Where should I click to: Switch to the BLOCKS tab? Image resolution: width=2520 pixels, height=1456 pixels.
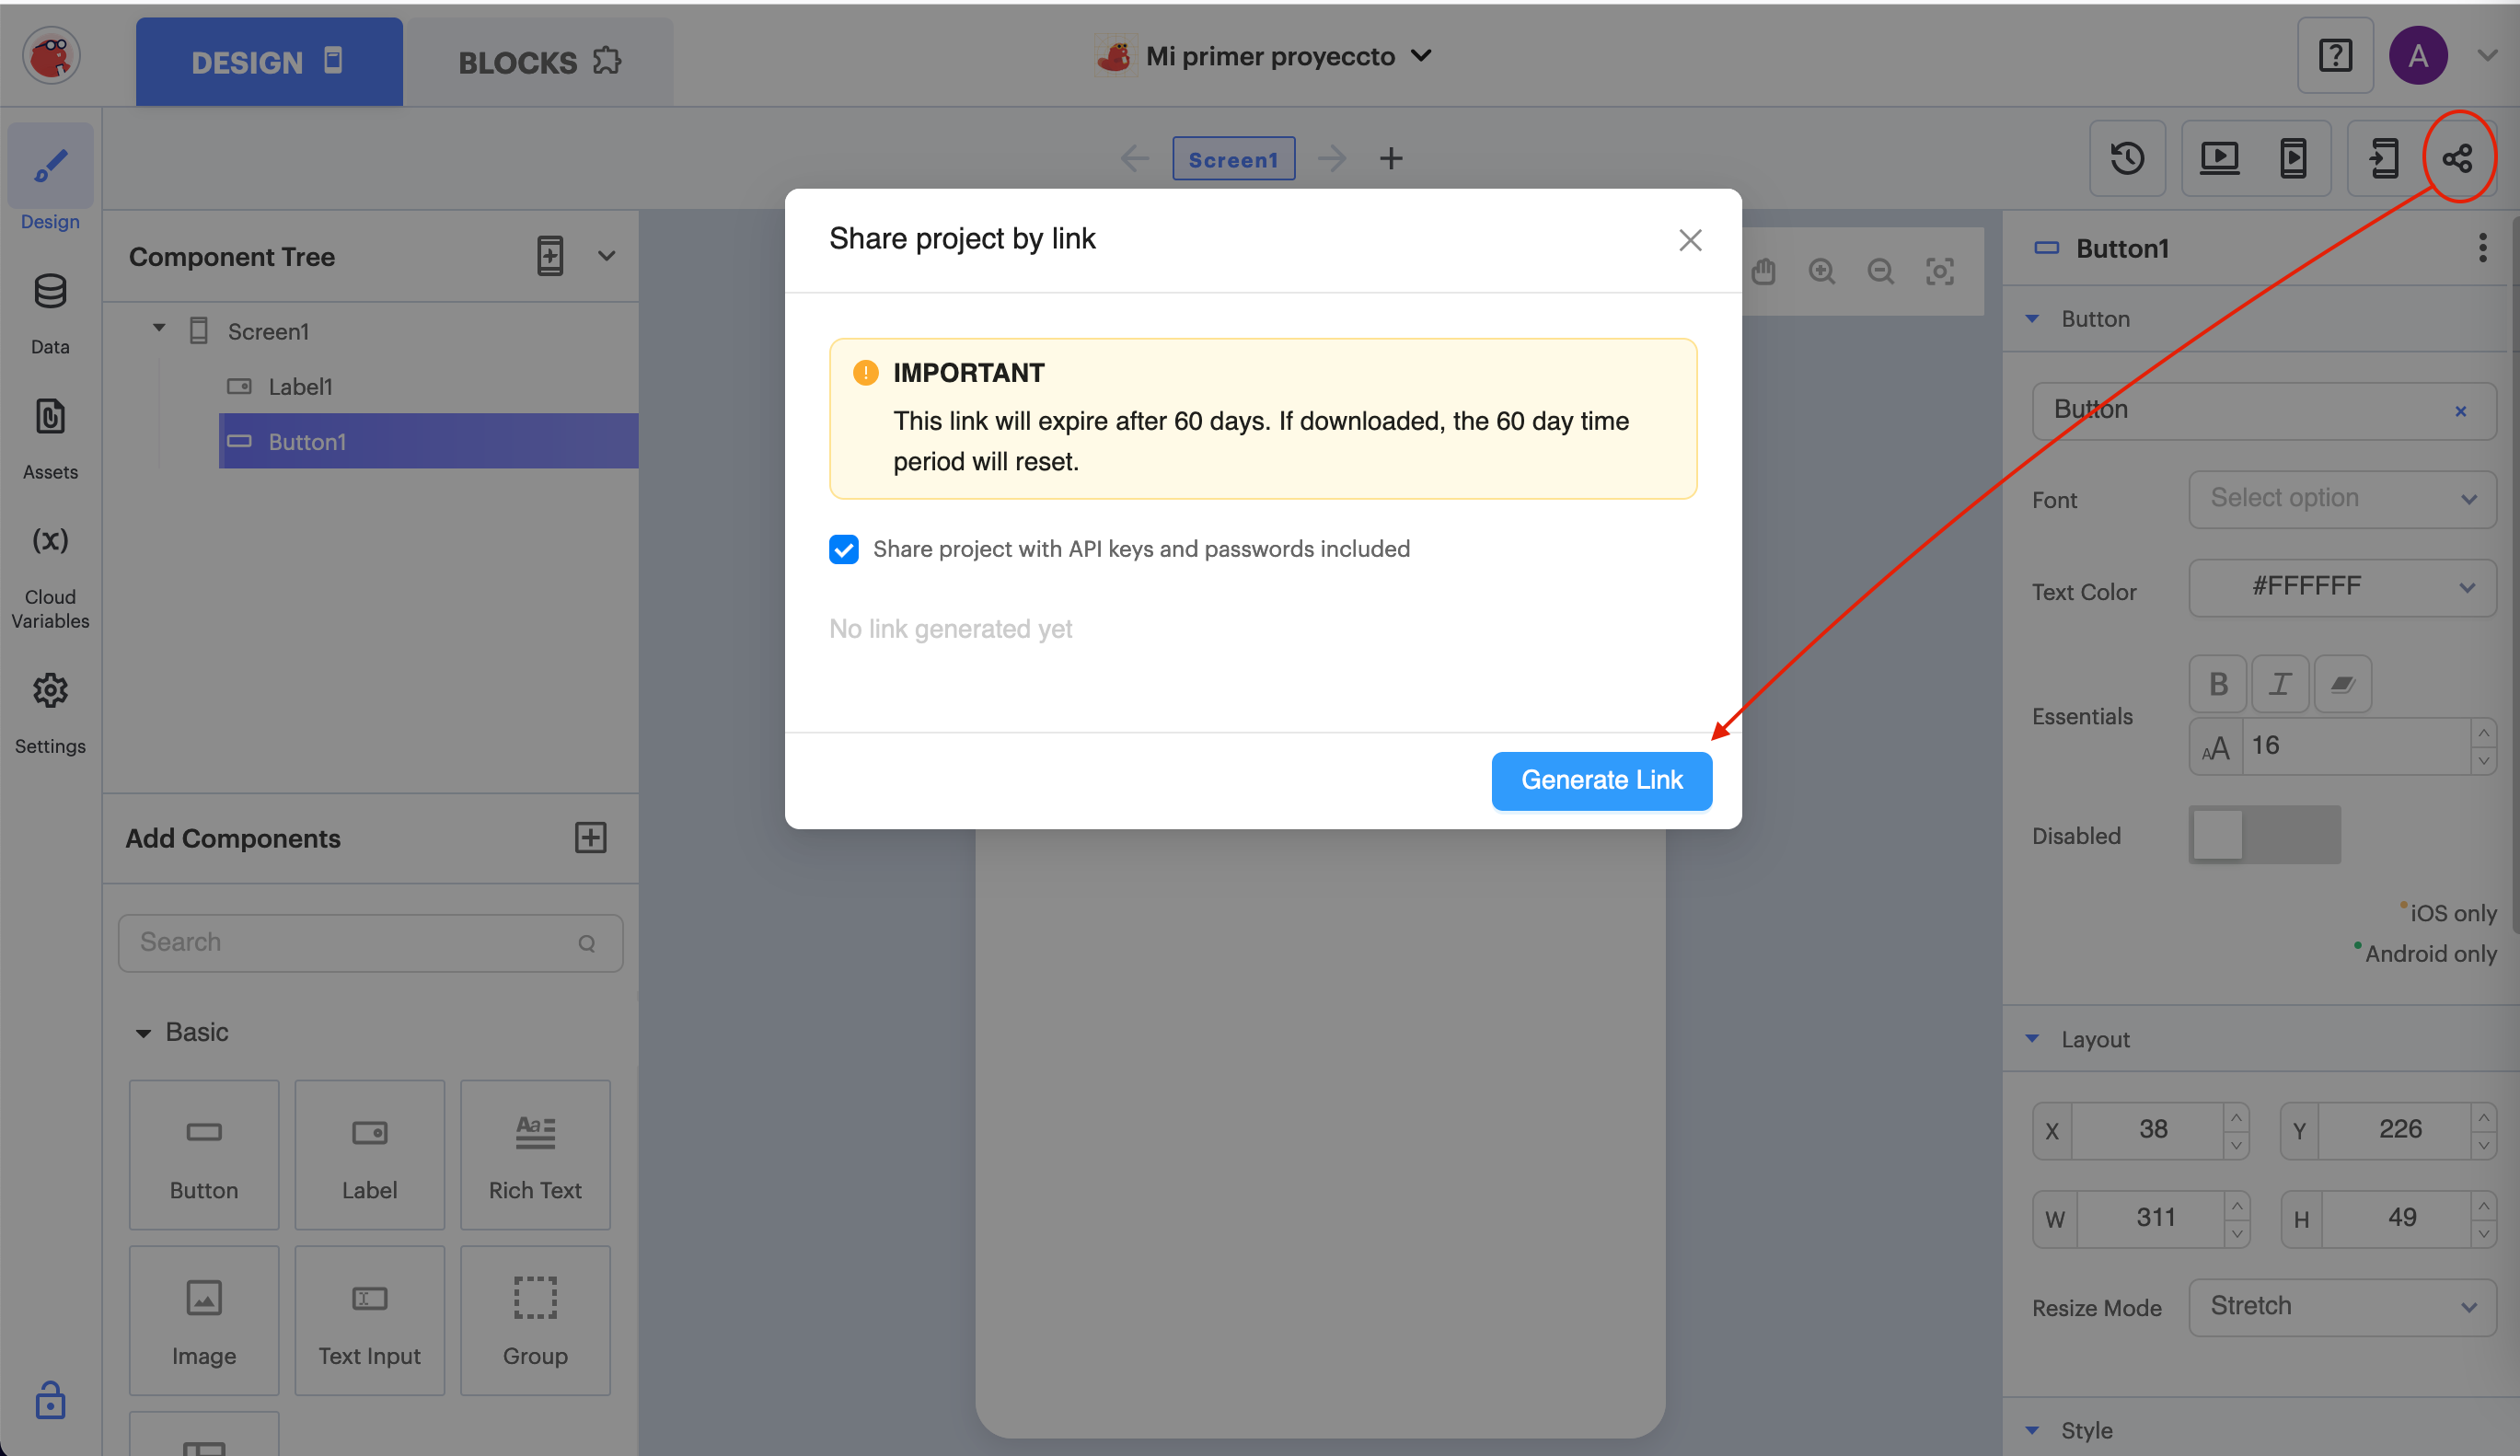click(x=539, y=62)
